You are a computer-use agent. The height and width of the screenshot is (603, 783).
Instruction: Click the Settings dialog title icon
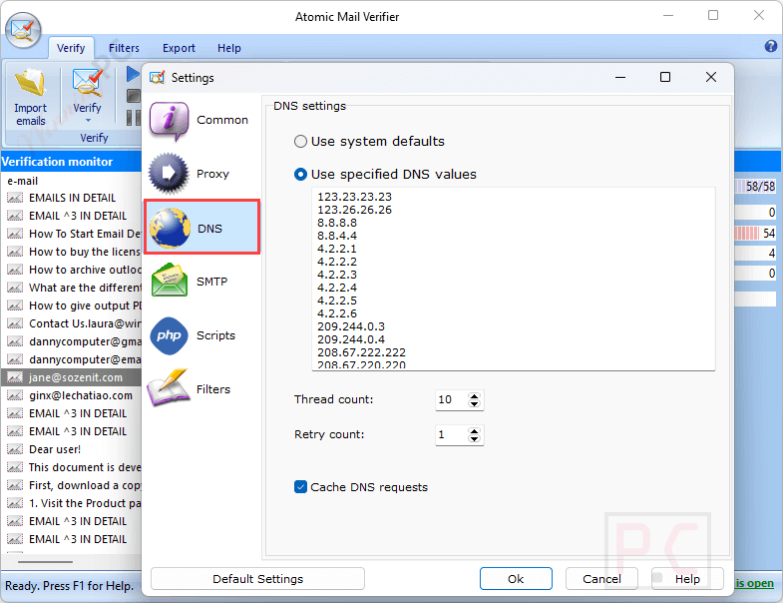(157, 78)
